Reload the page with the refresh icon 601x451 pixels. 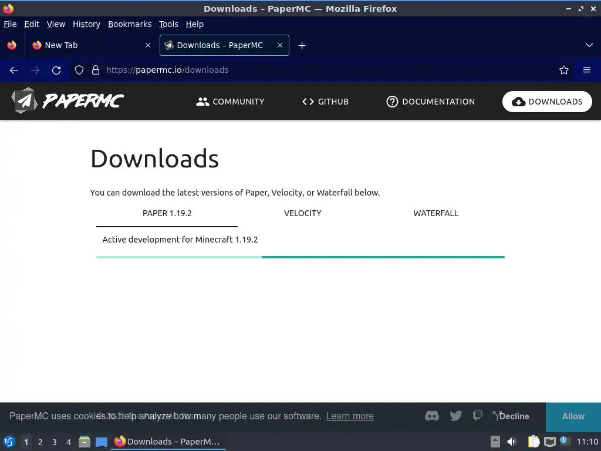coord(56,70)
